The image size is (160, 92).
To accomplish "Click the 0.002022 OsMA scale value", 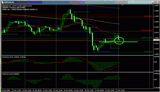I will tap(157, 73).
